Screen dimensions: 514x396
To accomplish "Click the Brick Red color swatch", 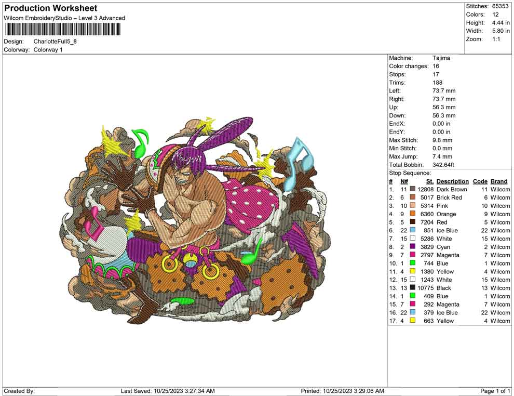I will click(413, 197).
